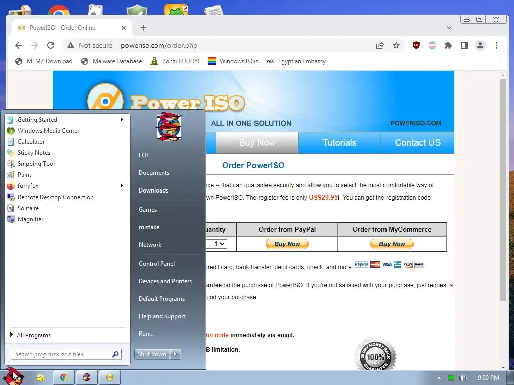Click the Angry Birds Start button
514x385 pixels.
click(x=15, y=376)
